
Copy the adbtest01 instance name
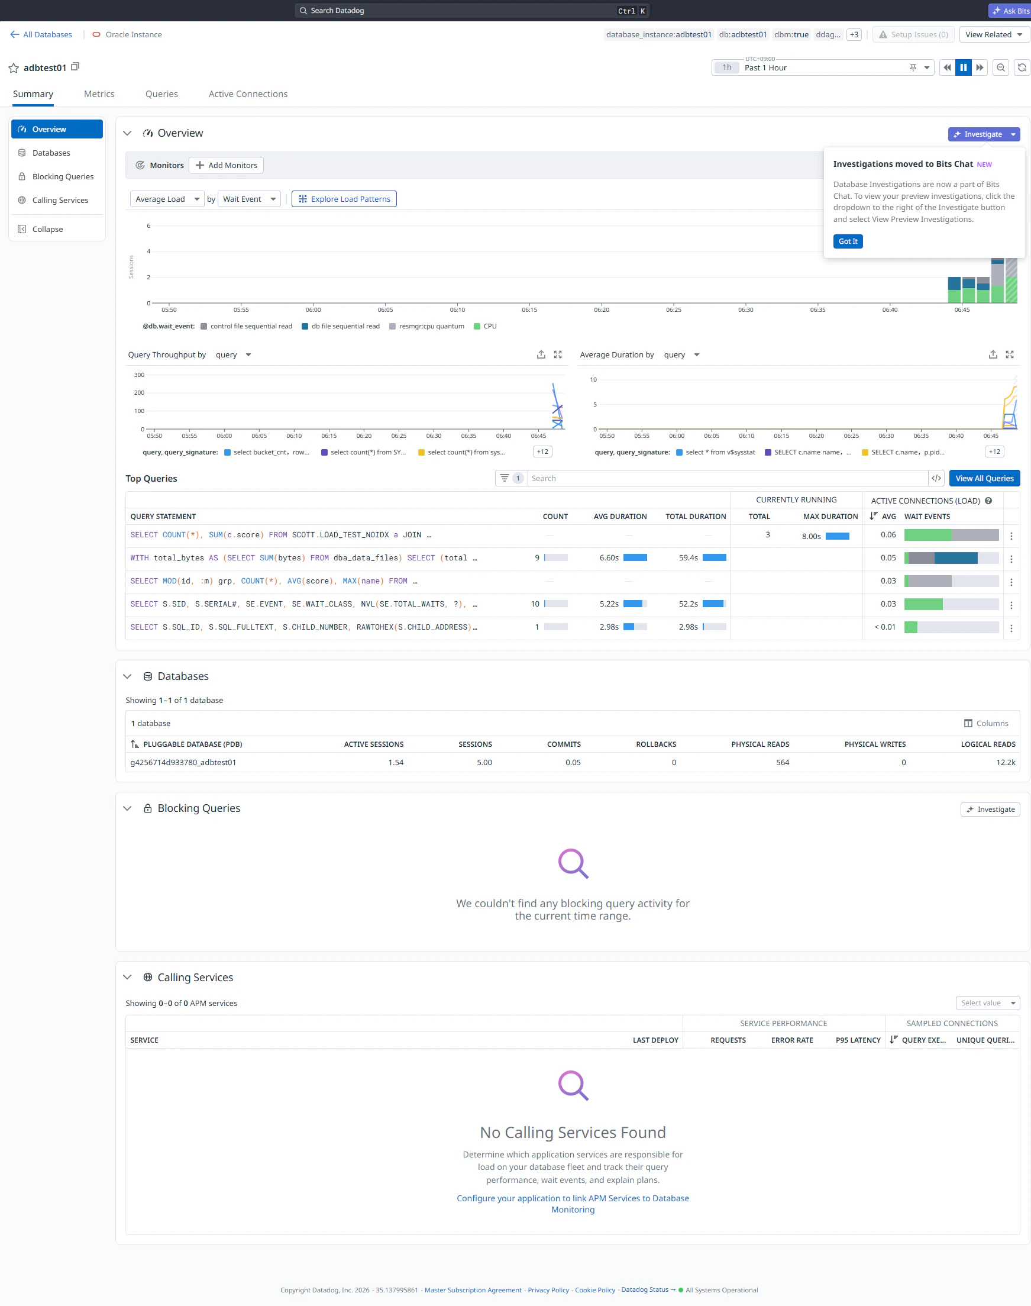pos(76,67)
